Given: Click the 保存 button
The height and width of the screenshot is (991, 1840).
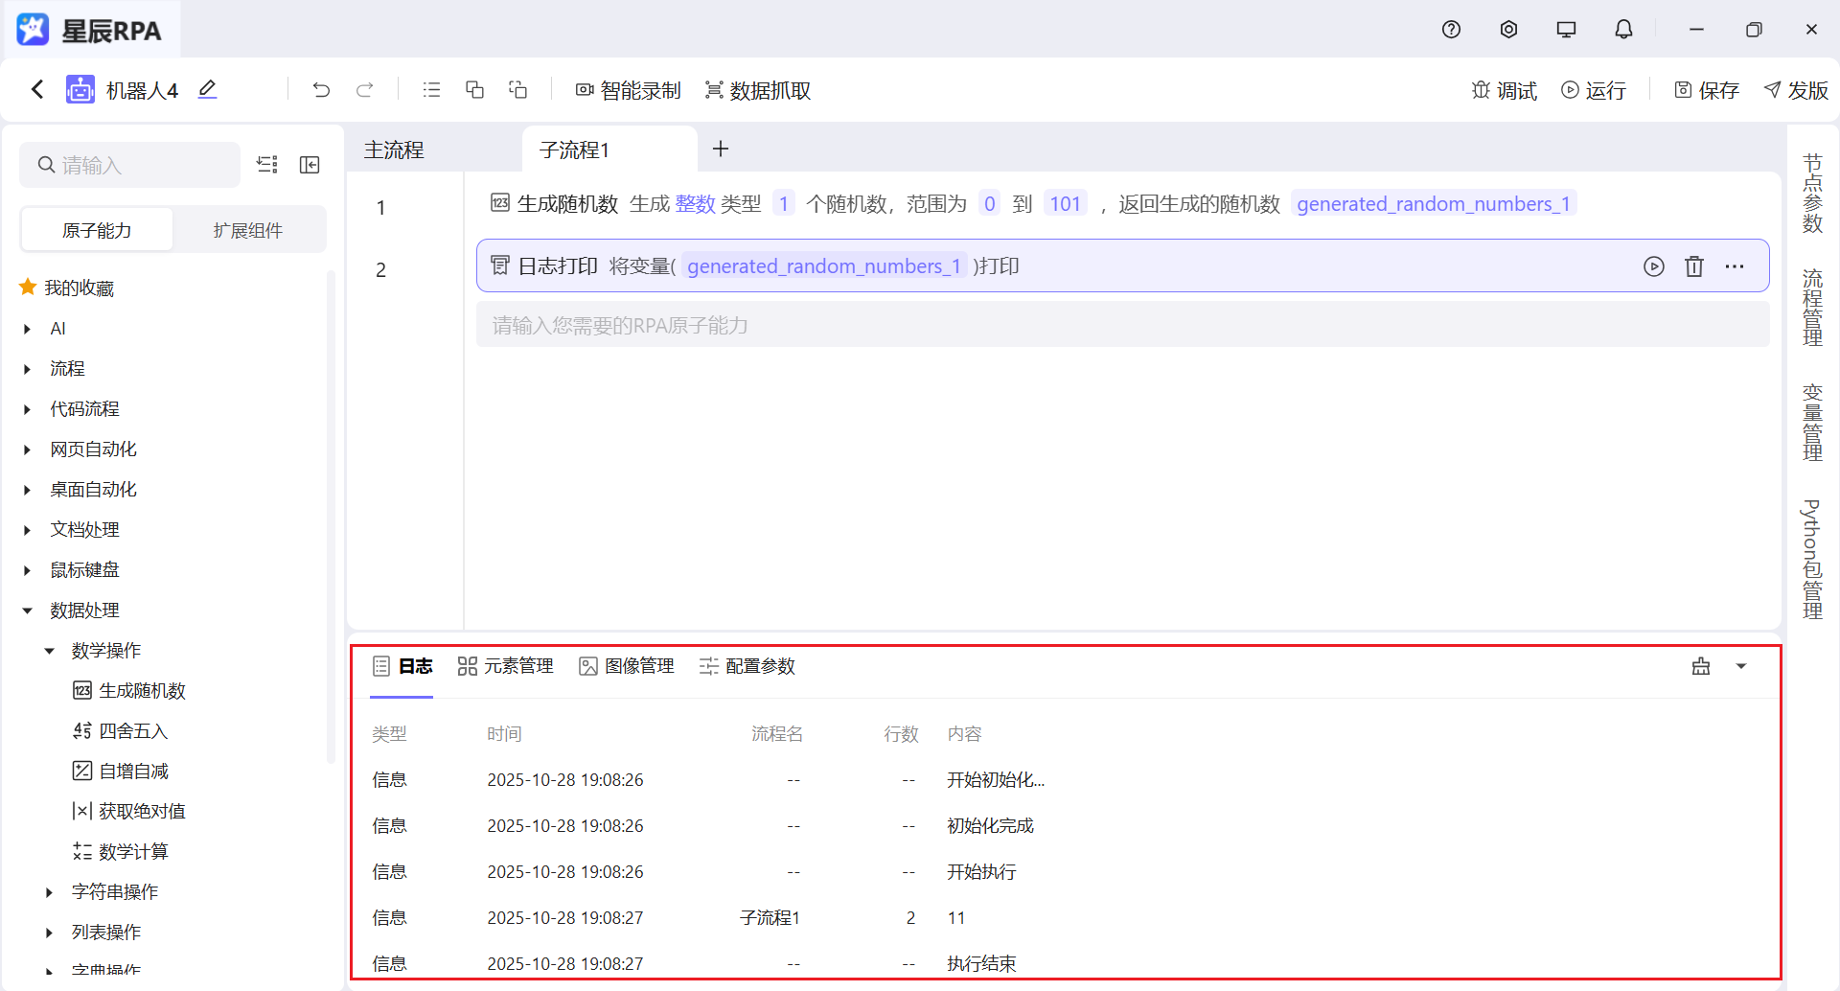Looking at the screenshot, I should pos(1707,90).
